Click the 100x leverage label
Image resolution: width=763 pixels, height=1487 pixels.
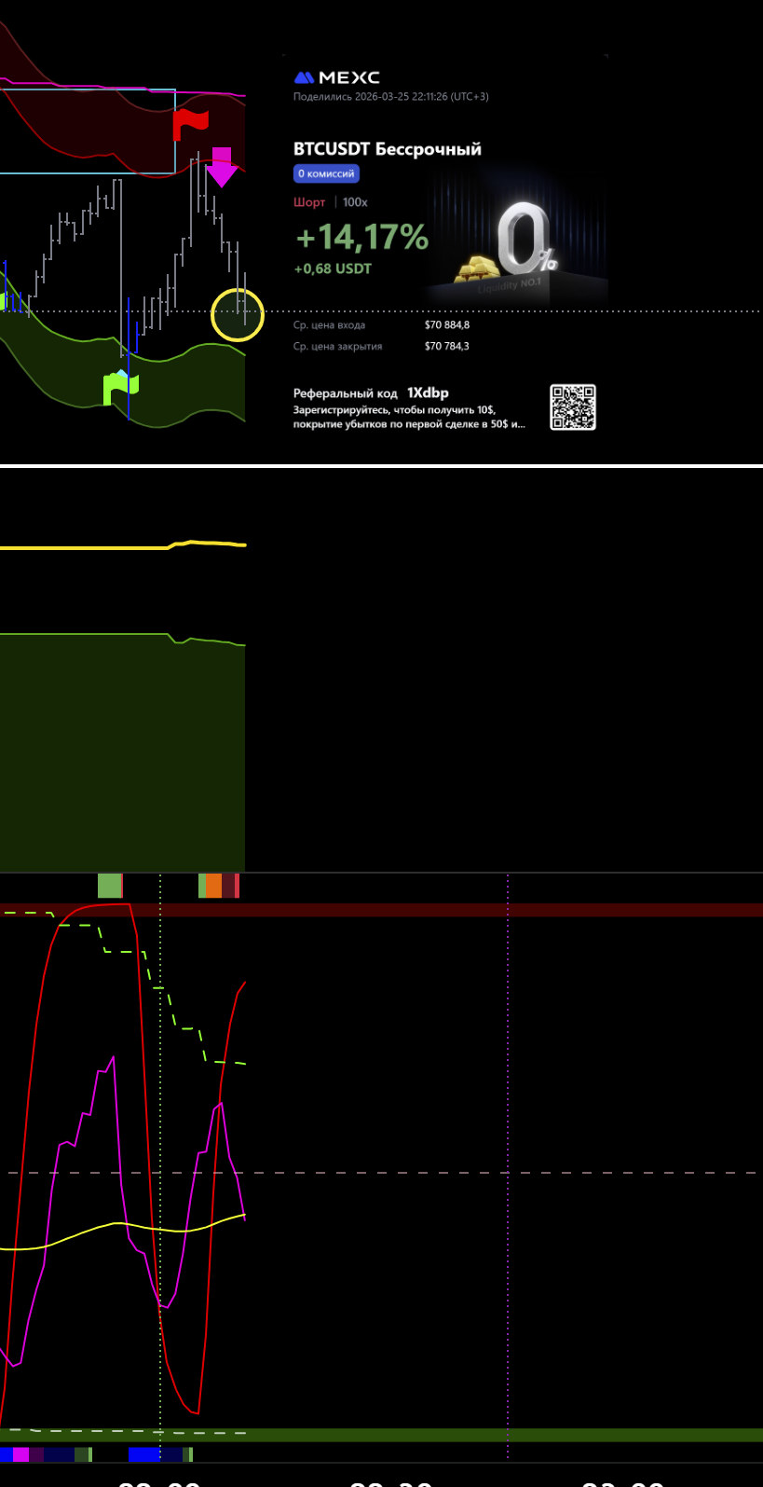(355, 202)
